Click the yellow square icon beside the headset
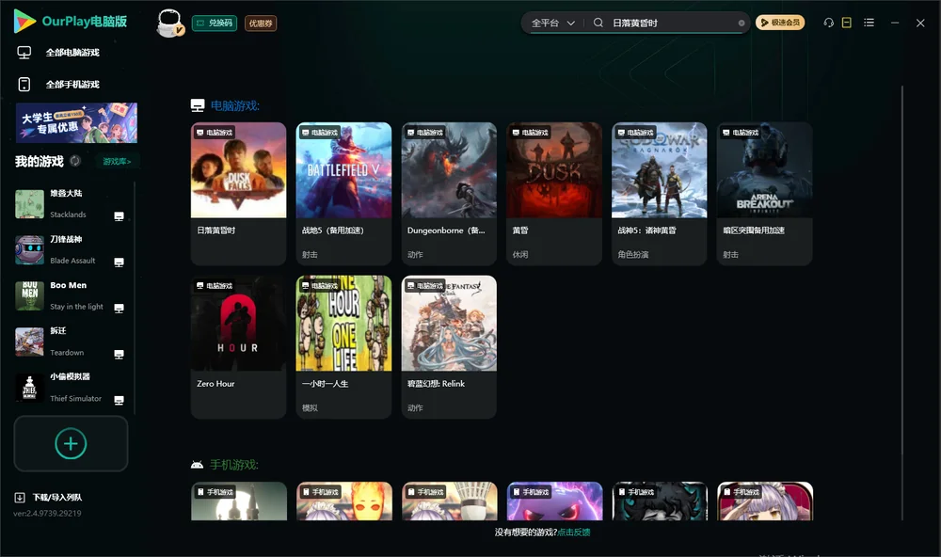941x557 pixels. click(847, 23)
